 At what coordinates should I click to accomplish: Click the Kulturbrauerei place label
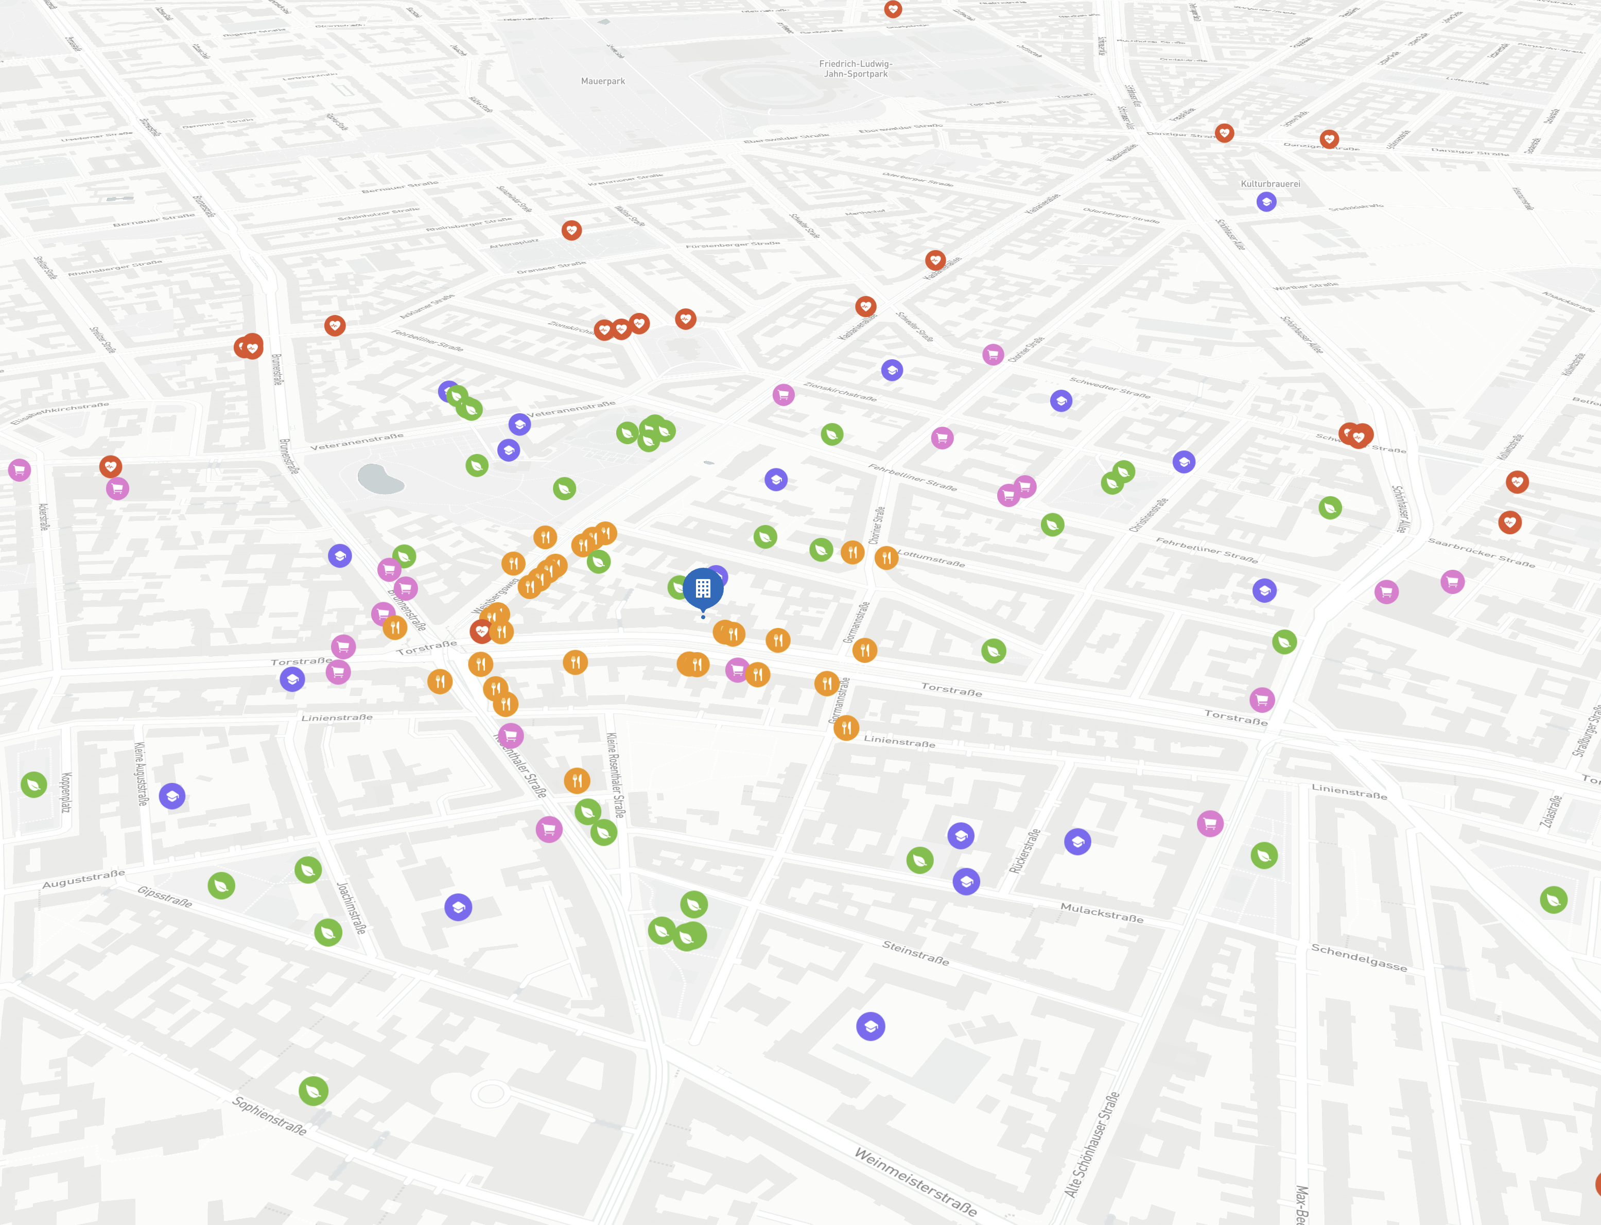point(1270,184)
